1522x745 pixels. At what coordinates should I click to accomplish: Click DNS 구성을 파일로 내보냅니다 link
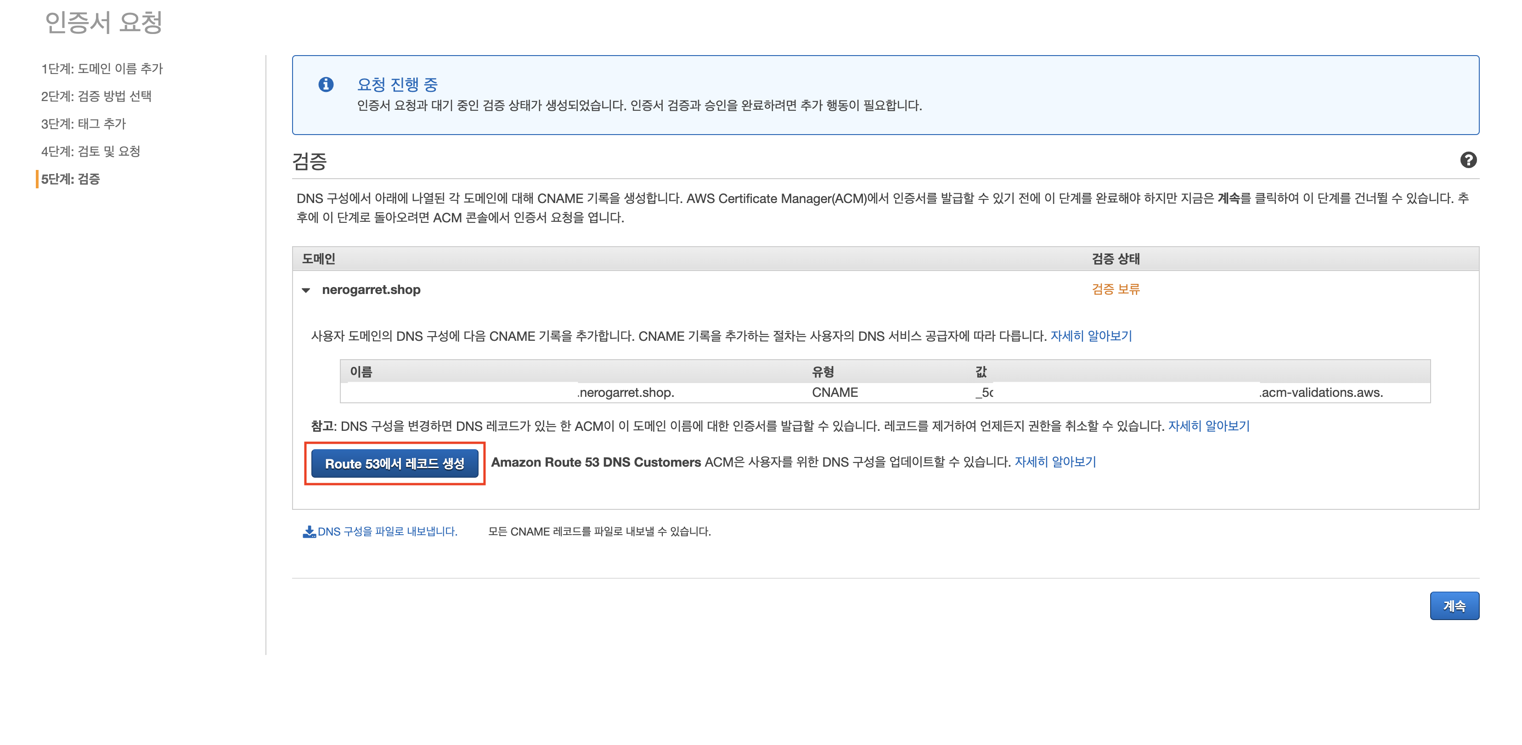(x=387, y=532)
